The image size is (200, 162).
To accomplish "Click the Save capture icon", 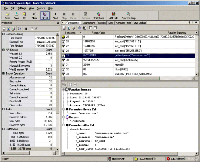I will tap(17, 15).
